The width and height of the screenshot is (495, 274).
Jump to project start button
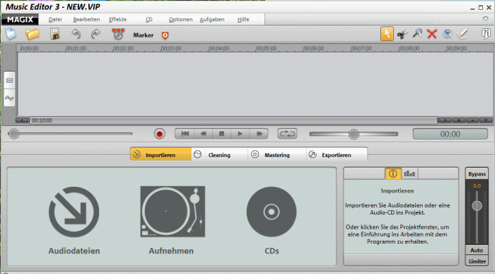pyautogui.click(x=185, y=134)
